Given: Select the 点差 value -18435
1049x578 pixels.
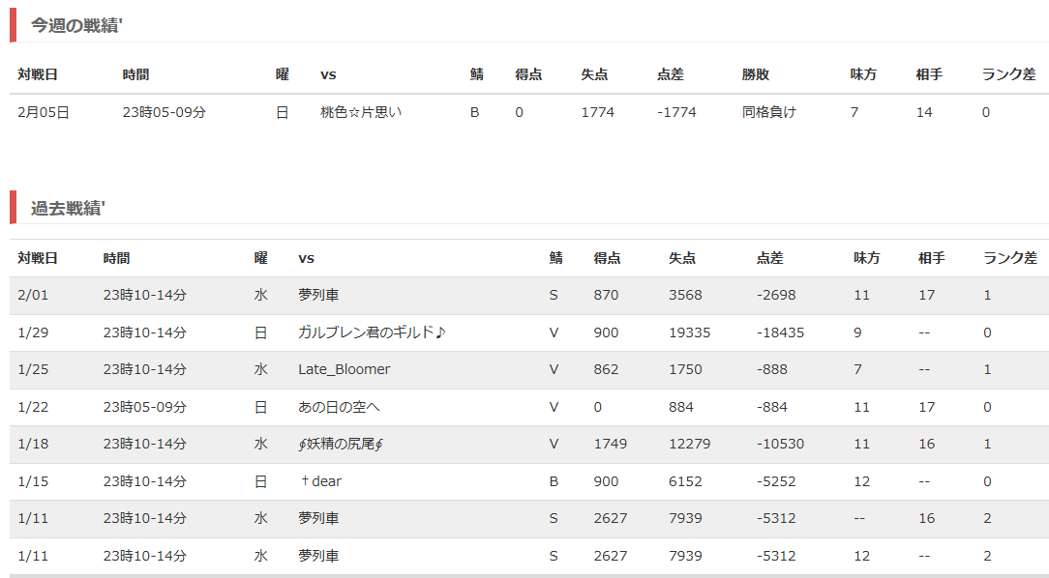Looking at the screenshot, I should tap(780, 332).
